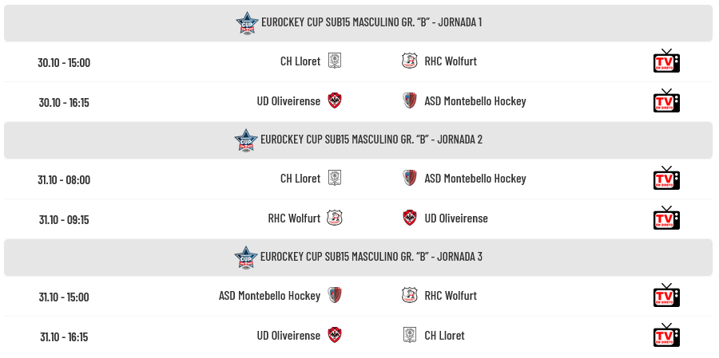Select the 31.10 - 09:15 match time

click(64, 219)
